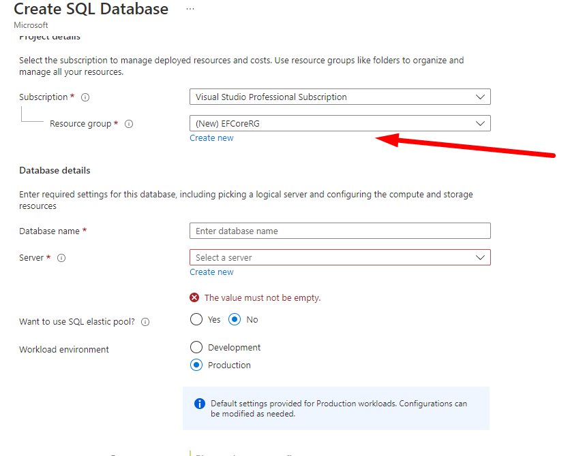
Task: Expand the Resource group dropdown
Action: click(x=340, y=123)
